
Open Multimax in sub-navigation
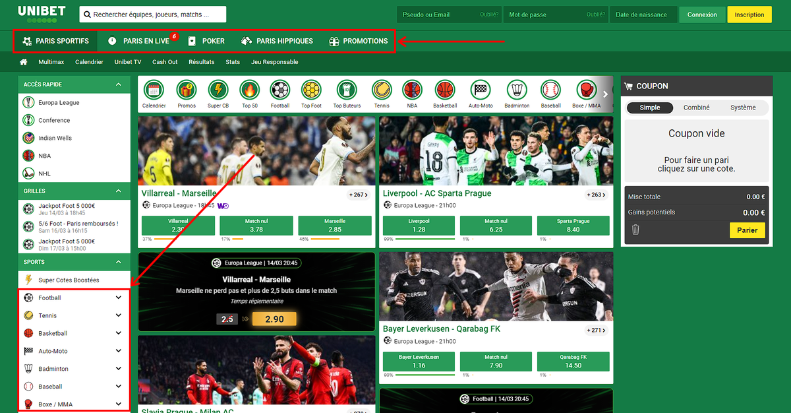51,62
